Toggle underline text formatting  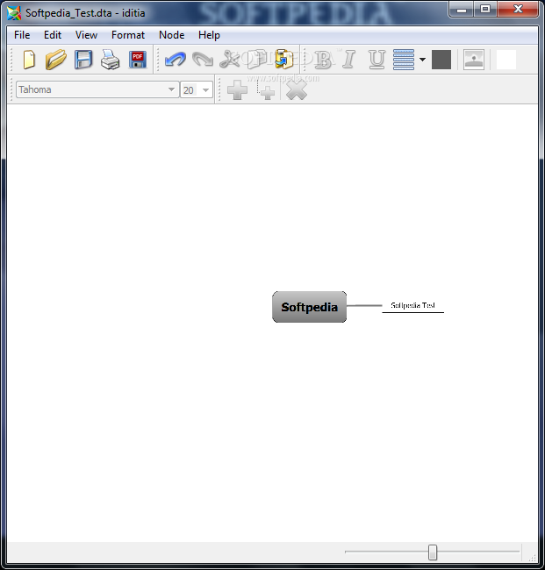tap(376, 60)
